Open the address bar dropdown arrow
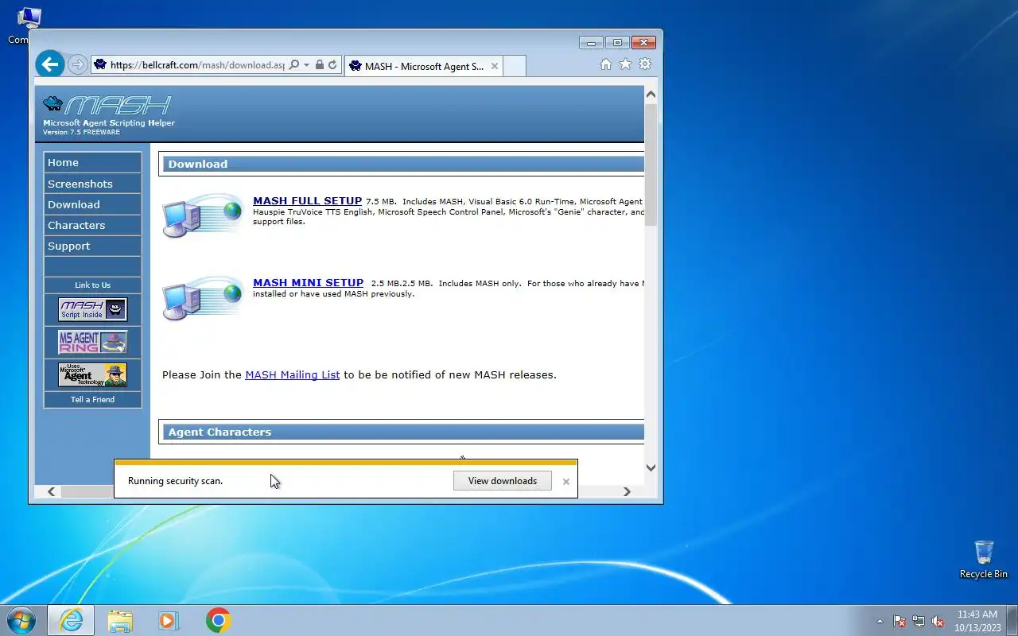 [306, 65]
